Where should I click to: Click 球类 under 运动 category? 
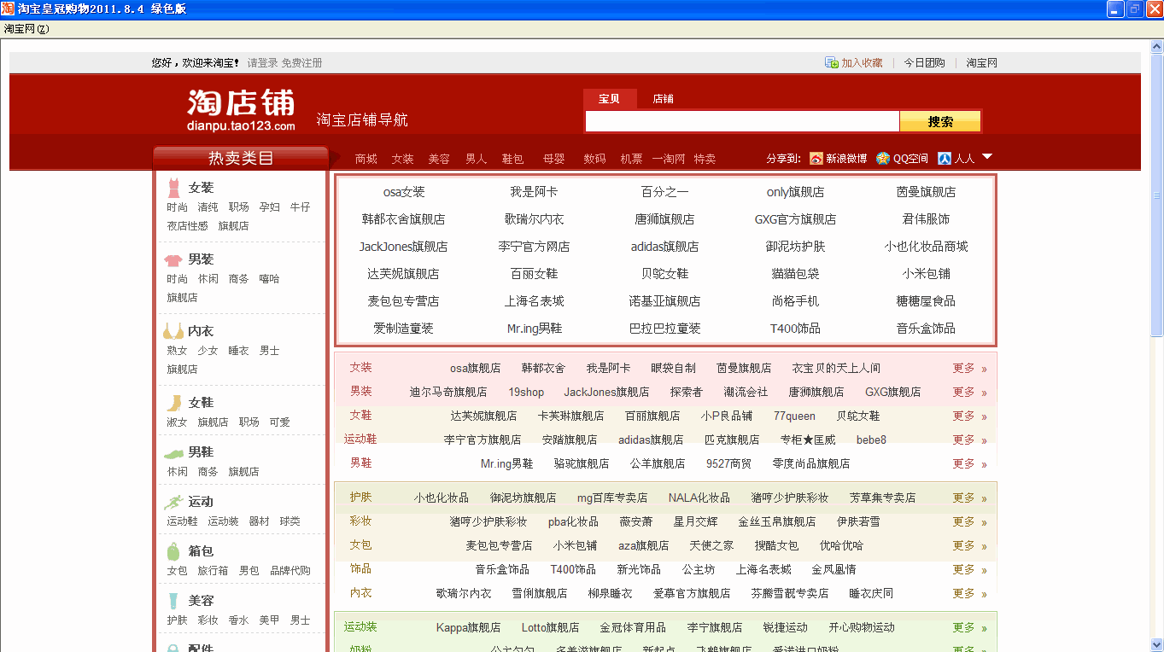pyautogui.click(x=290, y=521)
